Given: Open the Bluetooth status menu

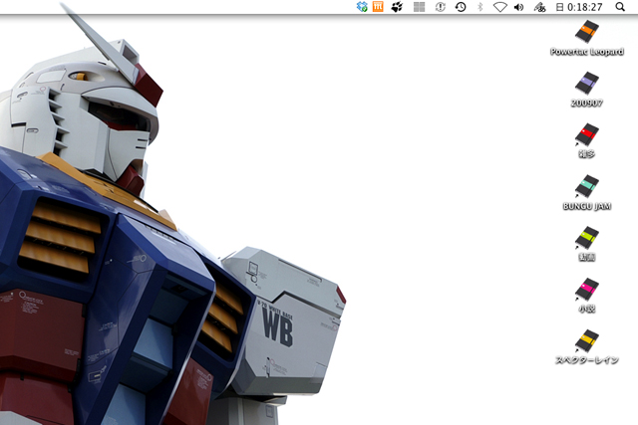Looking at the screenshot, I should tap(480, 7).
